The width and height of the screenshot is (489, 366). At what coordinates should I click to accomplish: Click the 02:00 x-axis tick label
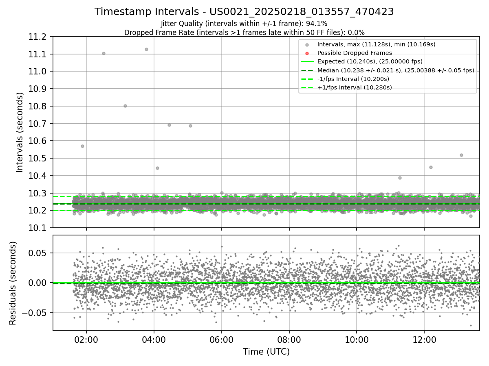tap(86, 340)
